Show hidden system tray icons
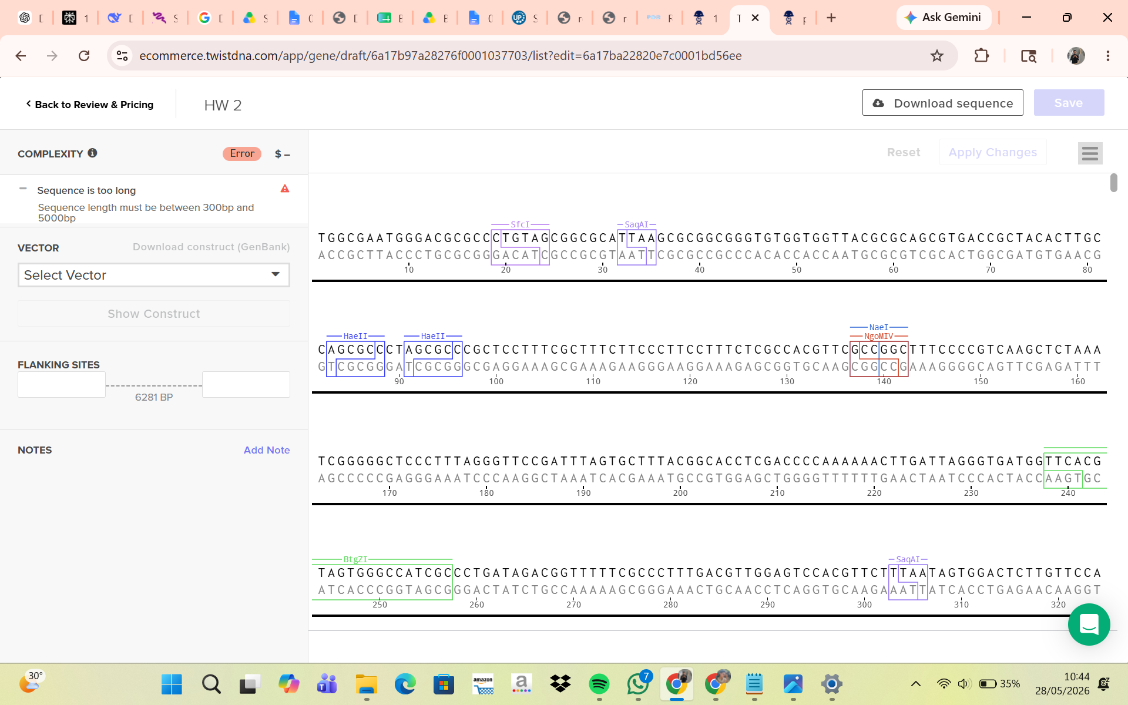1128x705 pixels. pyautogui.click(x=915, y=684)
